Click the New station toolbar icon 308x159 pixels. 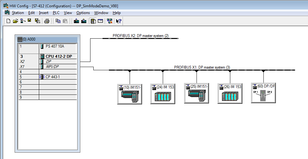click(9, 21)
